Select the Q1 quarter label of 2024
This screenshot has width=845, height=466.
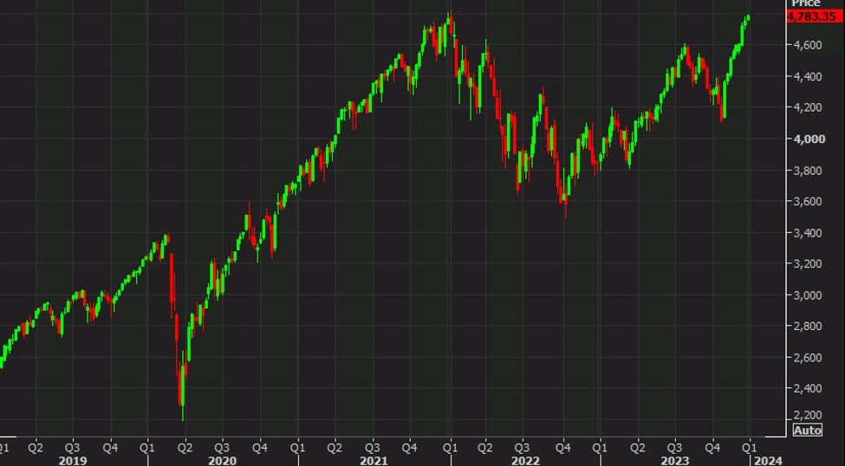click(750, 448)
